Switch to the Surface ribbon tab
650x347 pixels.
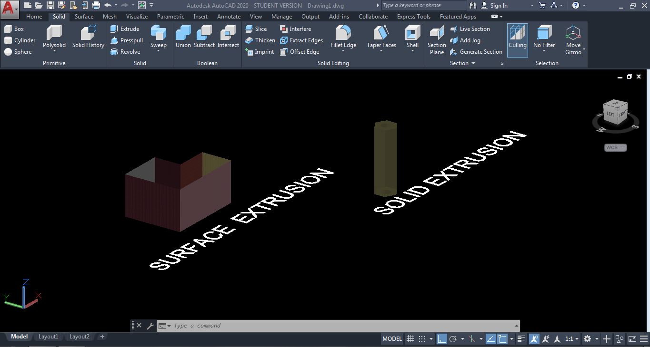point(84,16)
